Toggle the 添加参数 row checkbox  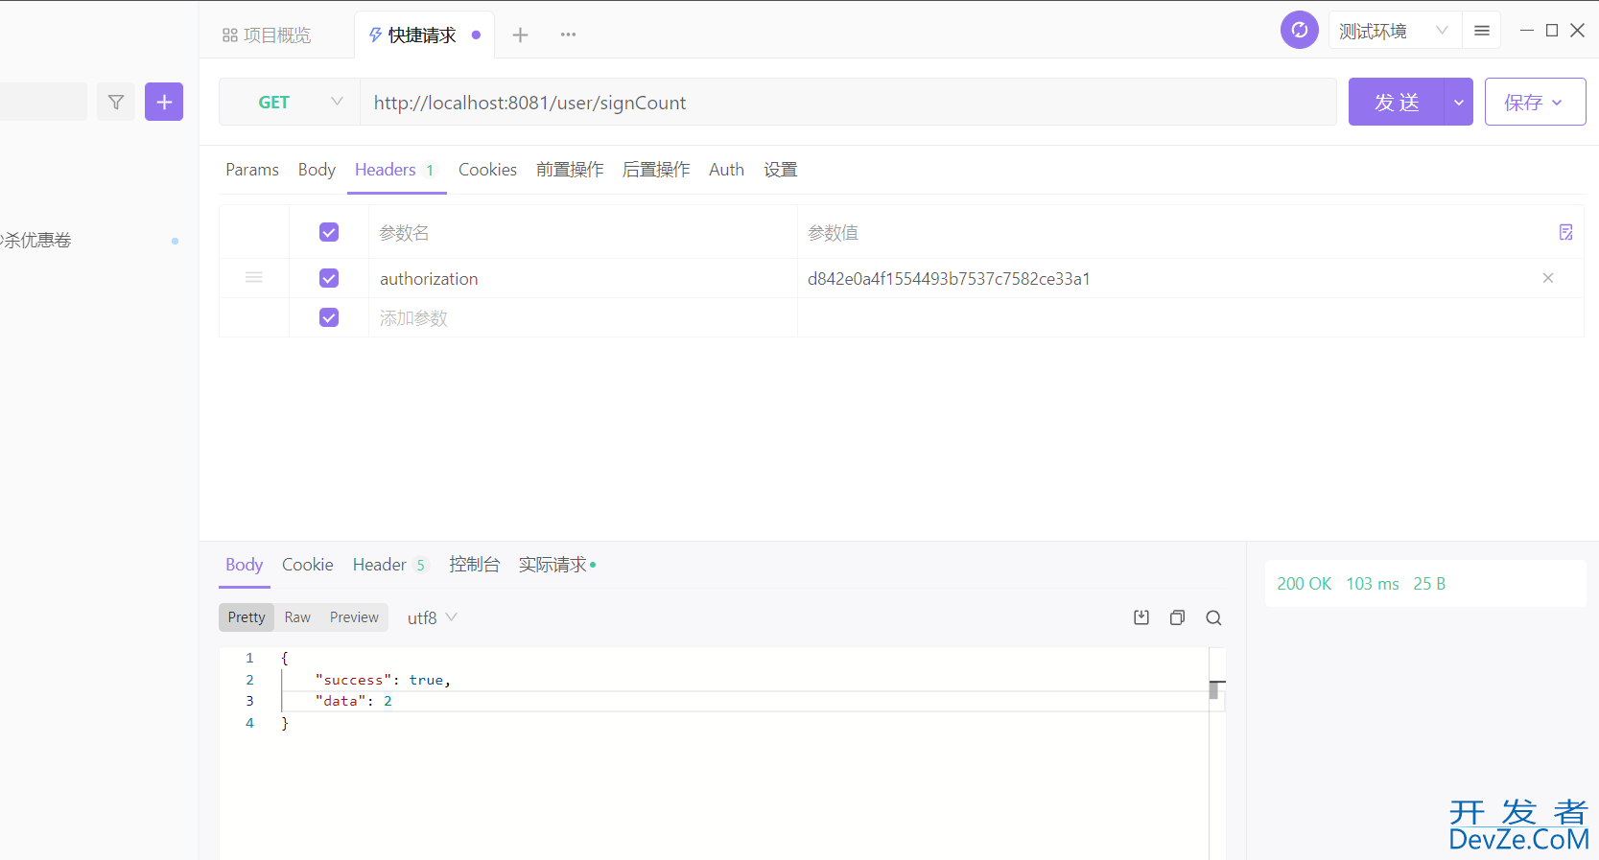click(329, 317)
